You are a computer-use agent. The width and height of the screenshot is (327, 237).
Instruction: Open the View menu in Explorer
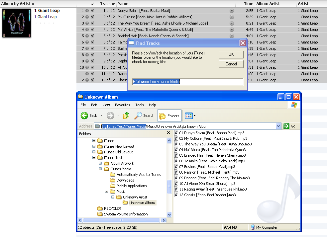(x=106, y=105)
